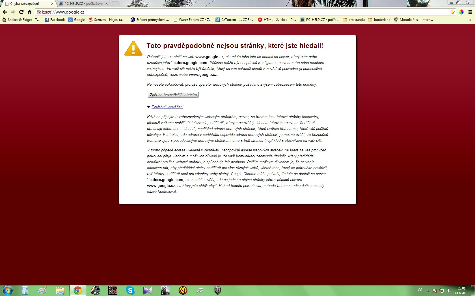
Task: Close the 'Chyba zabezpečení' tab
Action: coord(52,4)
